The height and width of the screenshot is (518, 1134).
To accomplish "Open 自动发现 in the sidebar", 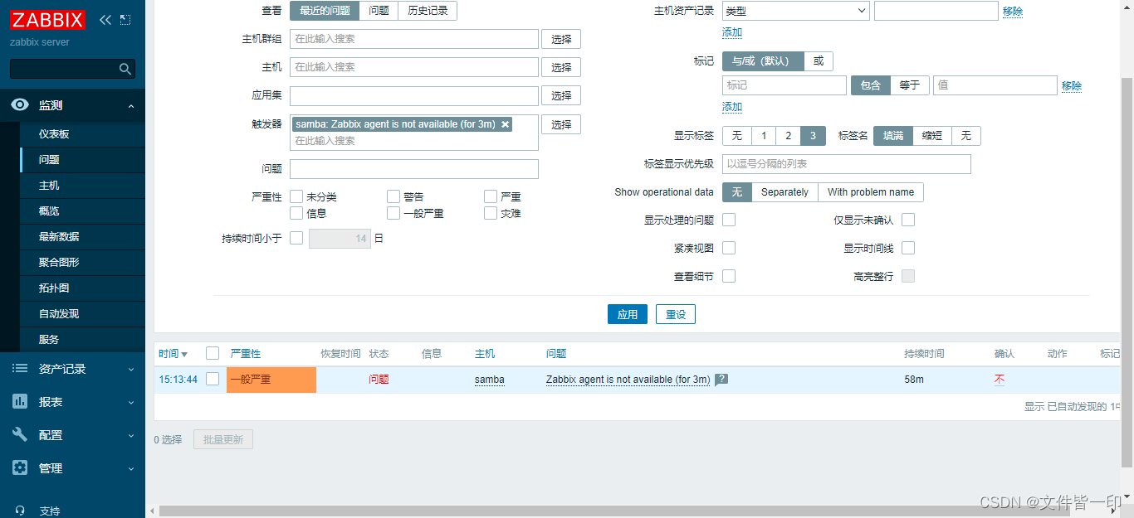I will pyautogui.click(x=59, y=314).
